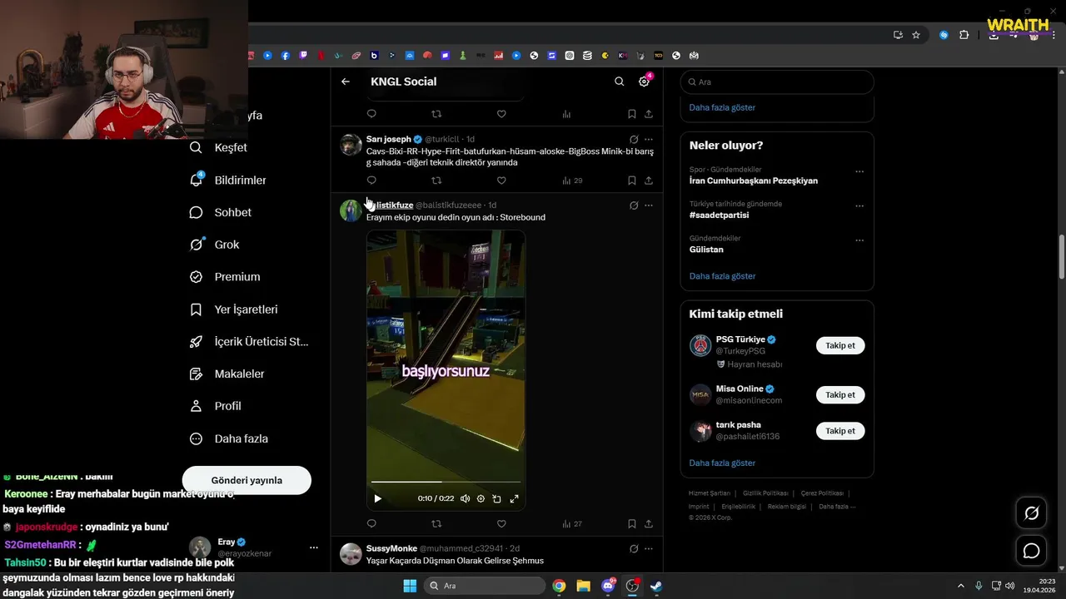Open the Windows Start menu

[x=410, y=586]
